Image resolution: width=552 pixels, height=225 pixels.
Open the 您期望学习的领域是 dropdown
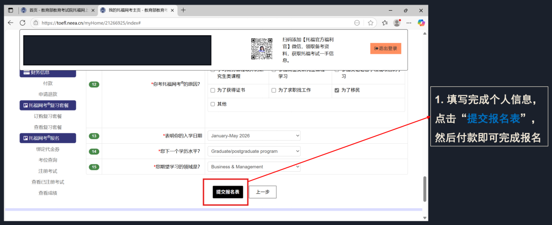pos(254,167)
